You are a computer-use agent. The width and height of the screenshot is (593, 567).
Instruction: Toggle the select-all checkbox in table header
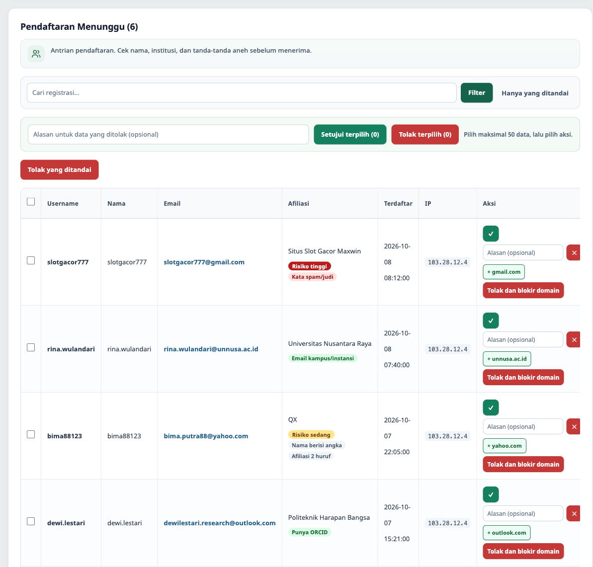[x=31, y=201]
